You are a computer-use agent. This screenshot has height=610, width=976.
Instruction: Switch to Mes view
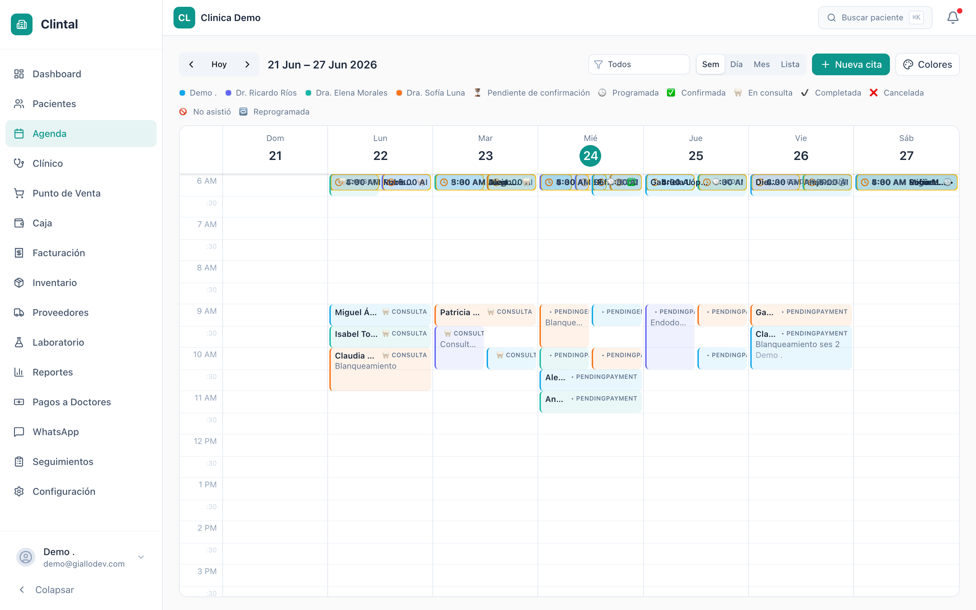[761, 64]
